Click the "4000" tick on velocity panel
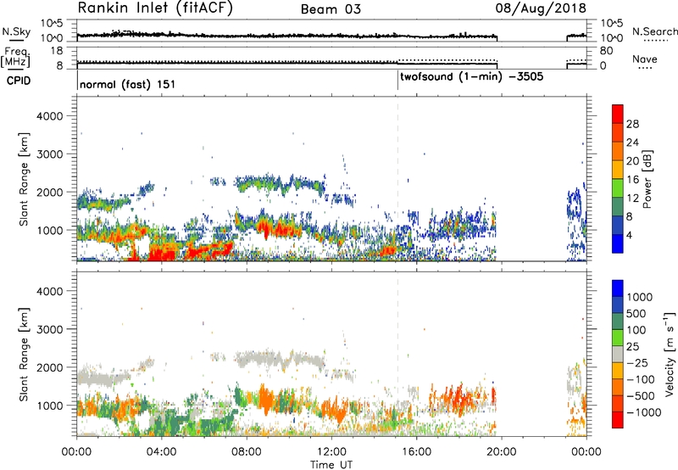This screenshot has height=470, width=678. (50, 291)
